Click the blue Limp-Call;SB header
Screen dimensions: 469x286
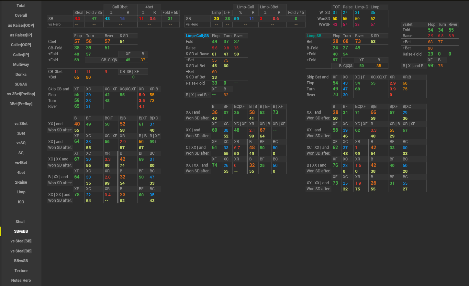(x=197, y=36)
